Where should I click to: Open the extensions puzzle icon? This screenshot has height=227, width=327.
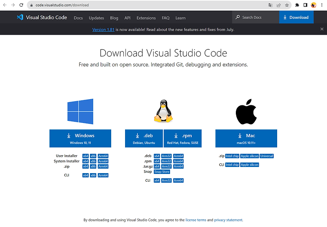[297, 5]
